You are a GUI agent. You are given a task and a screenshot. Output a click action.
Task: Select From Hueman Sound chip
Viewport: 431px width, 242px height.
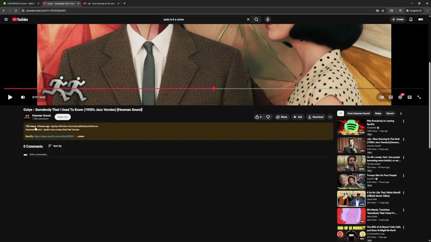click(358, 113)
